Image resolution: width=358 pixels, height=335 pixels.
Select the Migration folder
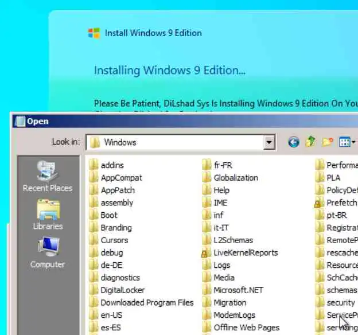(224, 302)
